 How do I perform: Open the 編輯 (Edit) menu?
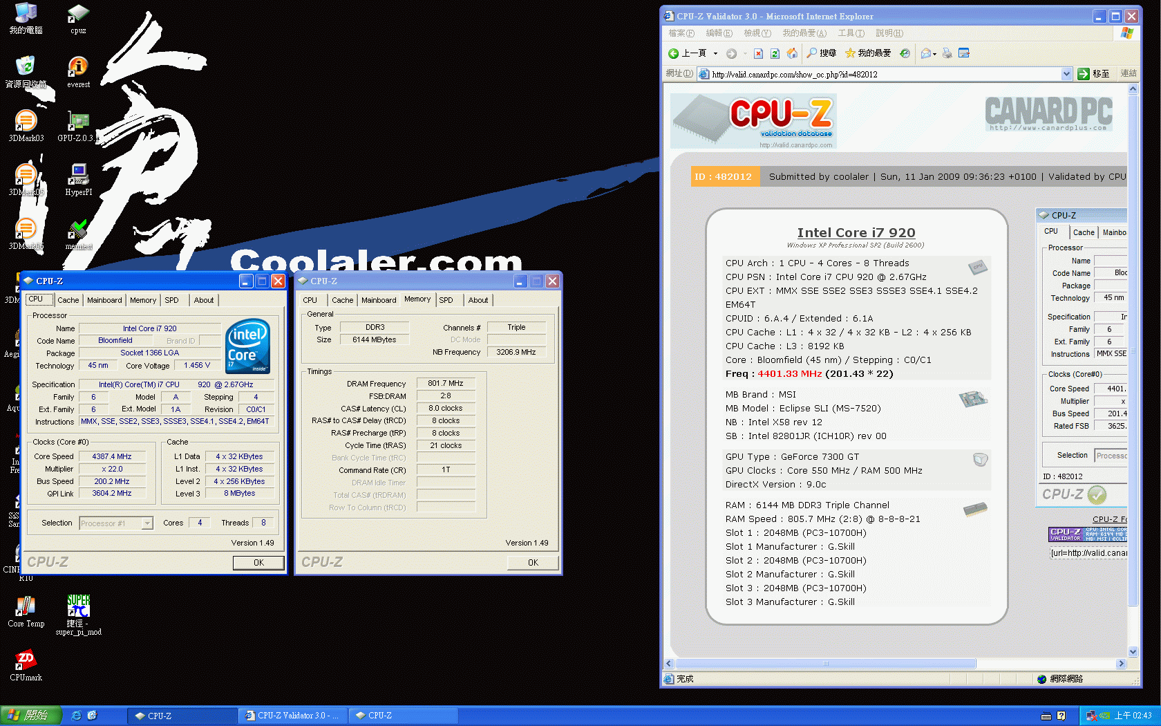[719, 33]
